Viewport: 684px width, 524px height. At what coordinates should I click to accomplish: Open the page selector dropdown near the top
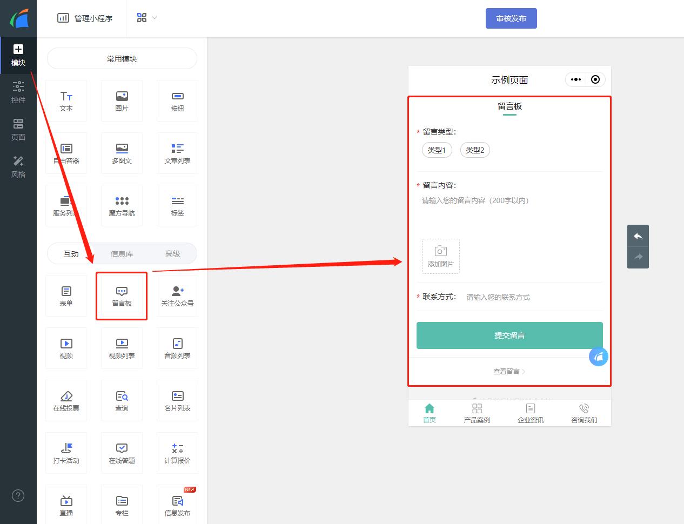coord(145,17)
